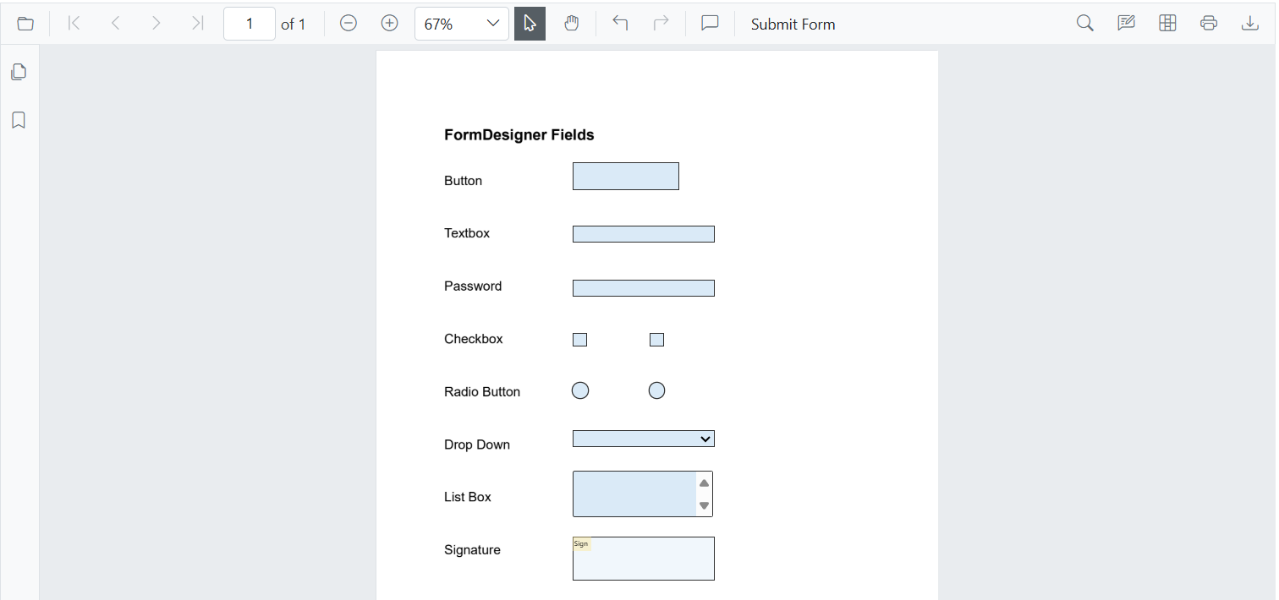
Task: Redo the last action
Action: point(661,24)
